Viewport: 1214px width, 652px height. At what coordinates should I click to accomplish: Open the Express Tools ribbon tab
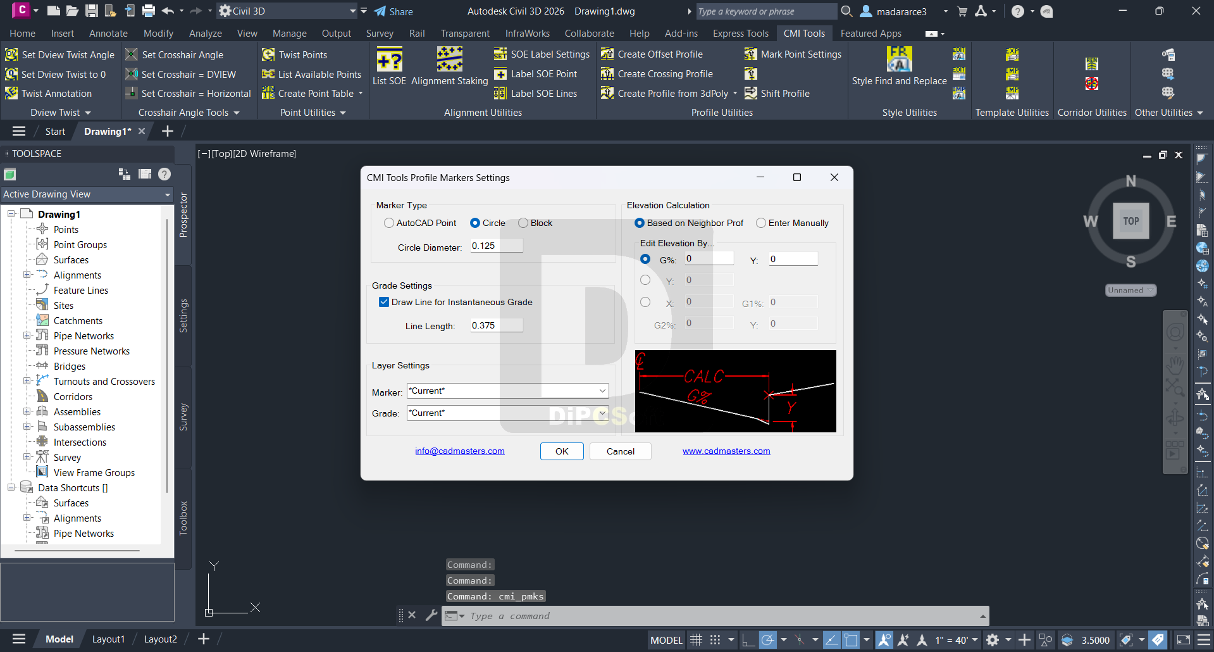741,34
